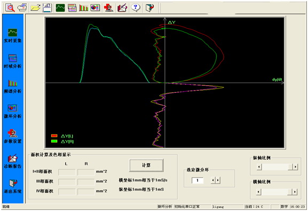Click the exit door toolbar icon
The image size is (308, 211).
(149, 8)
